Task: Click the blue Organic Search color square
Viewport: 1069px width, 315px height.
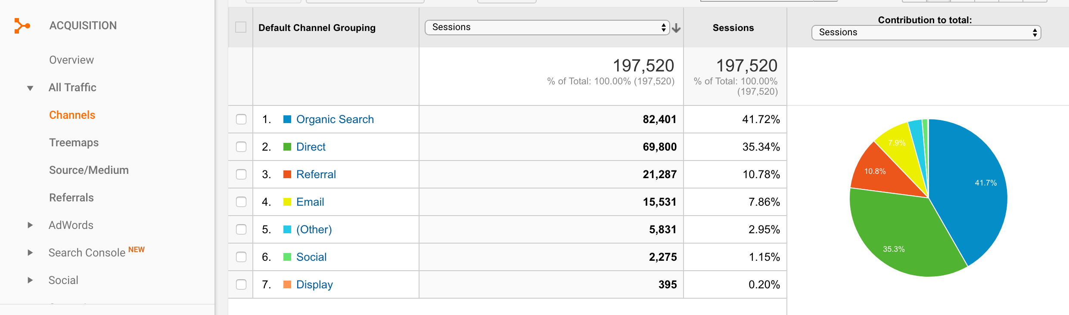Action: [287, 119]
